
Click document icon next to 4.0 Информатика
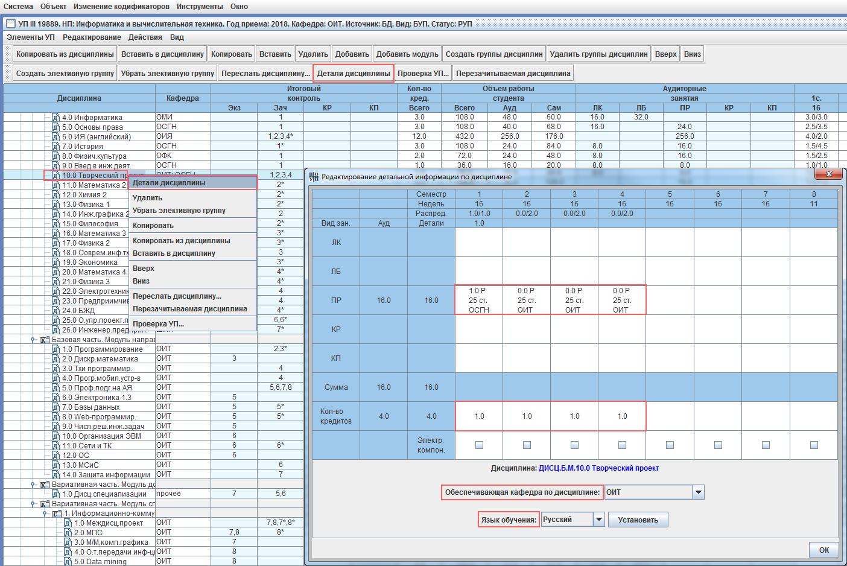click(56, 118)
